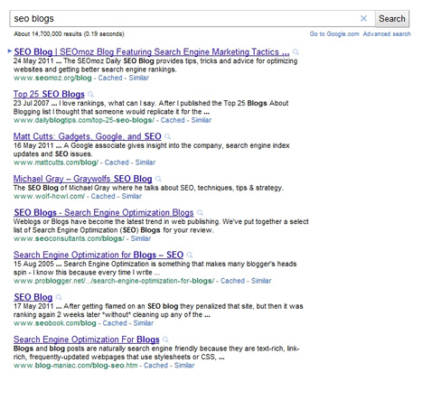Viewport: 422px width, 418px height.
Task: Open the seobook 'SEO Blog' result title
Action: pyautogui.click(x=33, y=297)
